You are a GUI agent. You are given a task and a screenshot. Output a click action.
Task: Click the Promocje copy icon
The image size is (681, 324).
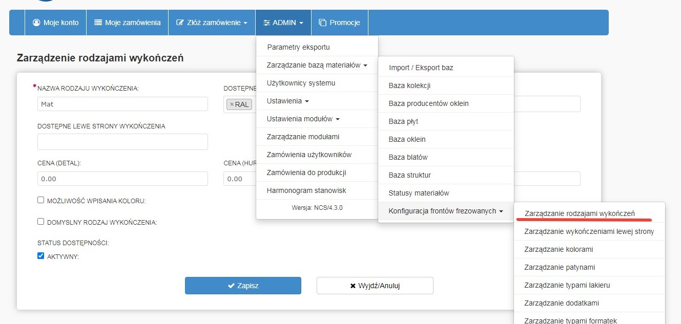click(322, 23)
